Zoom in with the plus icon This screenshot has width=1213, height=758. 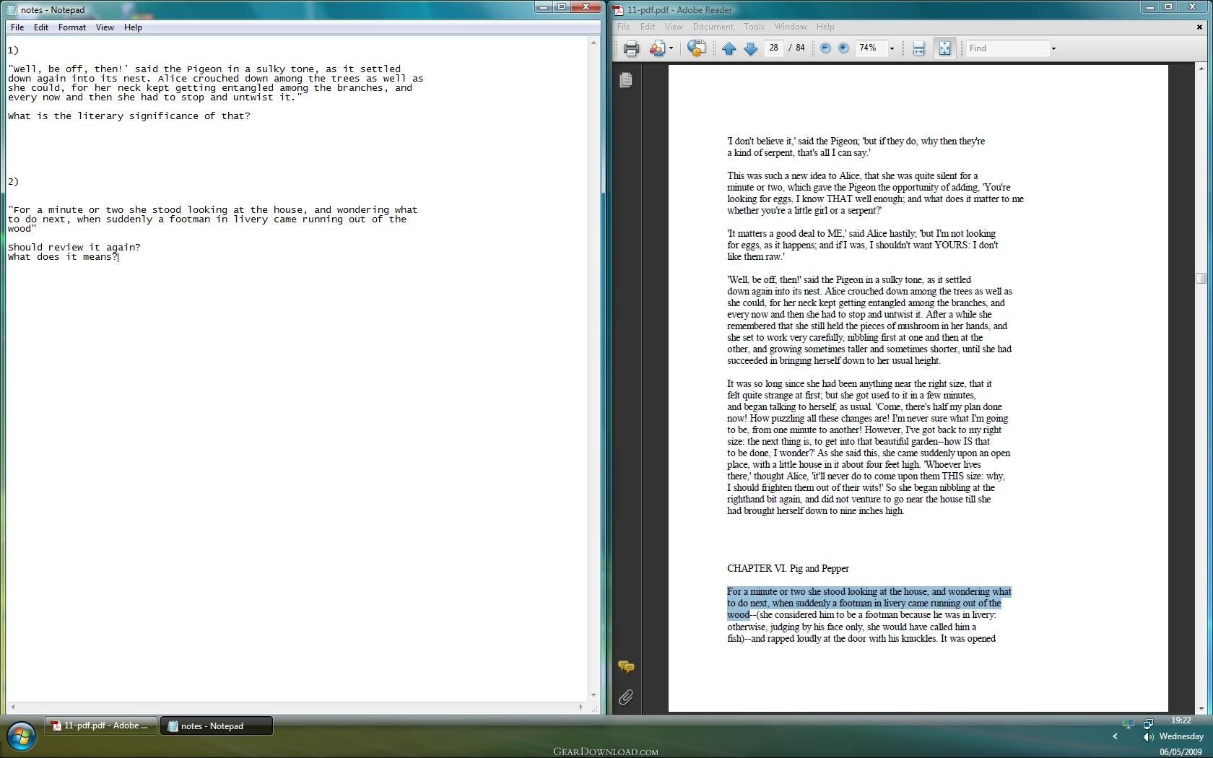tap(843, 48)
